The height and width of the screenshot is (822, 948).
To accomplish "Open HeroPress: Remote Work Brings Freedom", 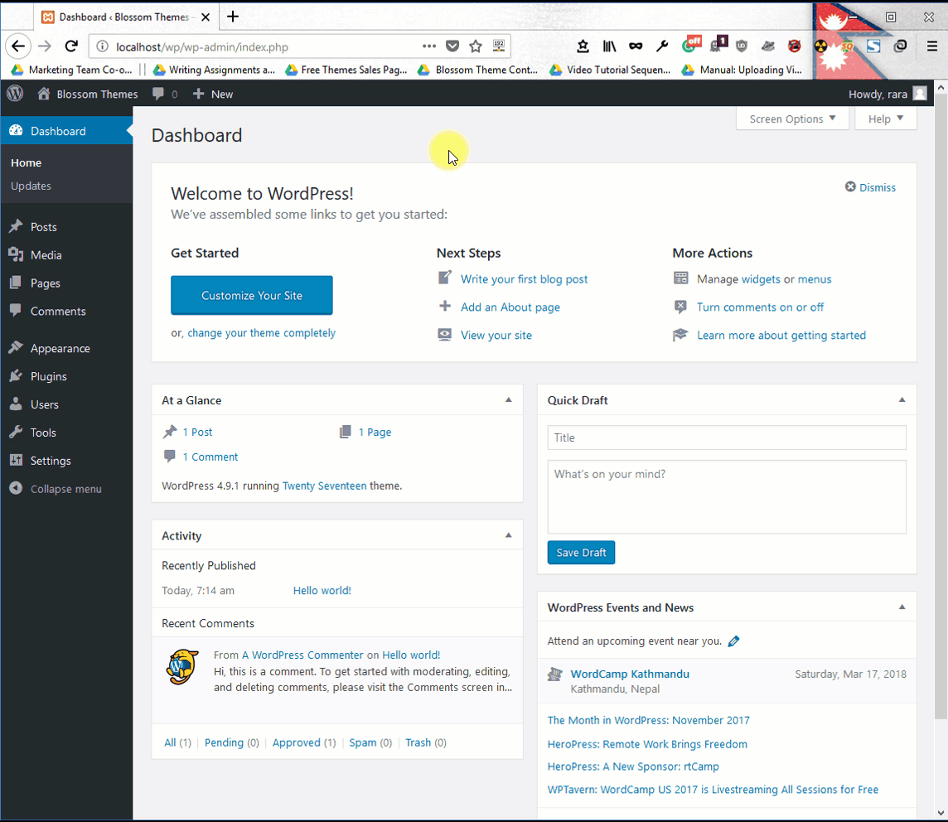I will (647, 744).
